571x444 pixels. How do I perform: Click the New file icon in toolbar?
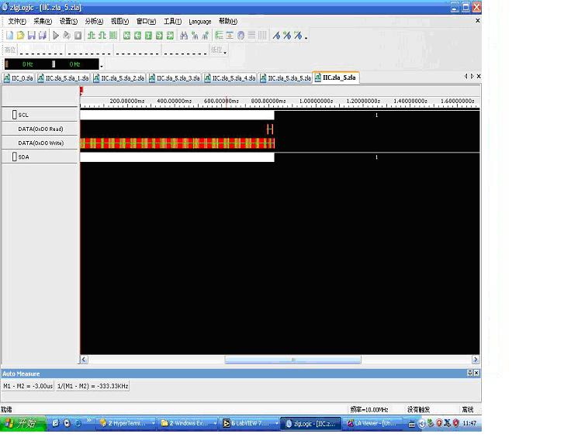point(9,36)
